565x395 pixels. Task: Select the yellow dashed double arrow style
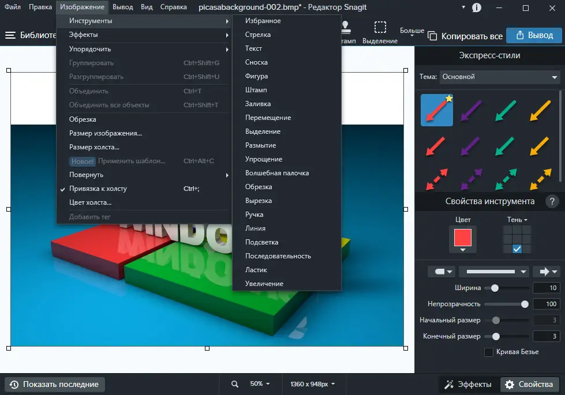pos(541,179)
